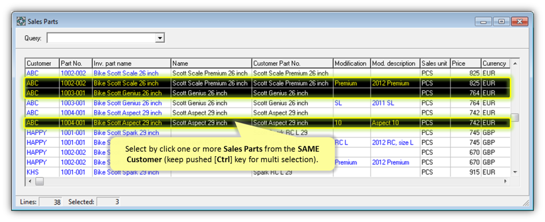The height and width of the screenshot is (222, 545).
Task: Click the Sales unit column header
Action: 435,64
